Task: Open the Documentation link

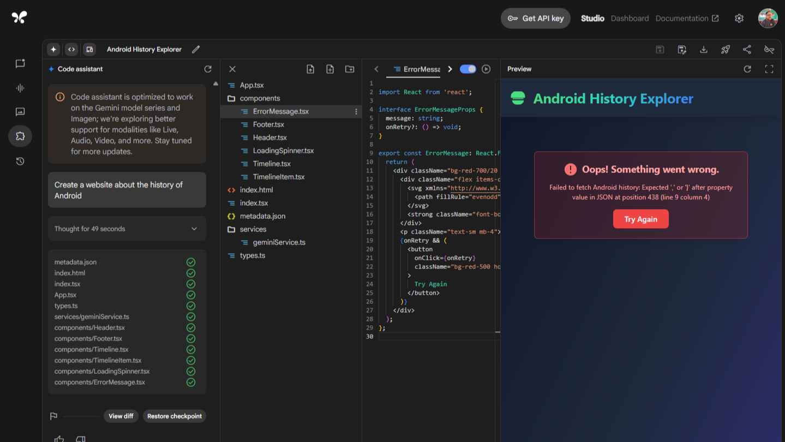Action: click(687, 18)
